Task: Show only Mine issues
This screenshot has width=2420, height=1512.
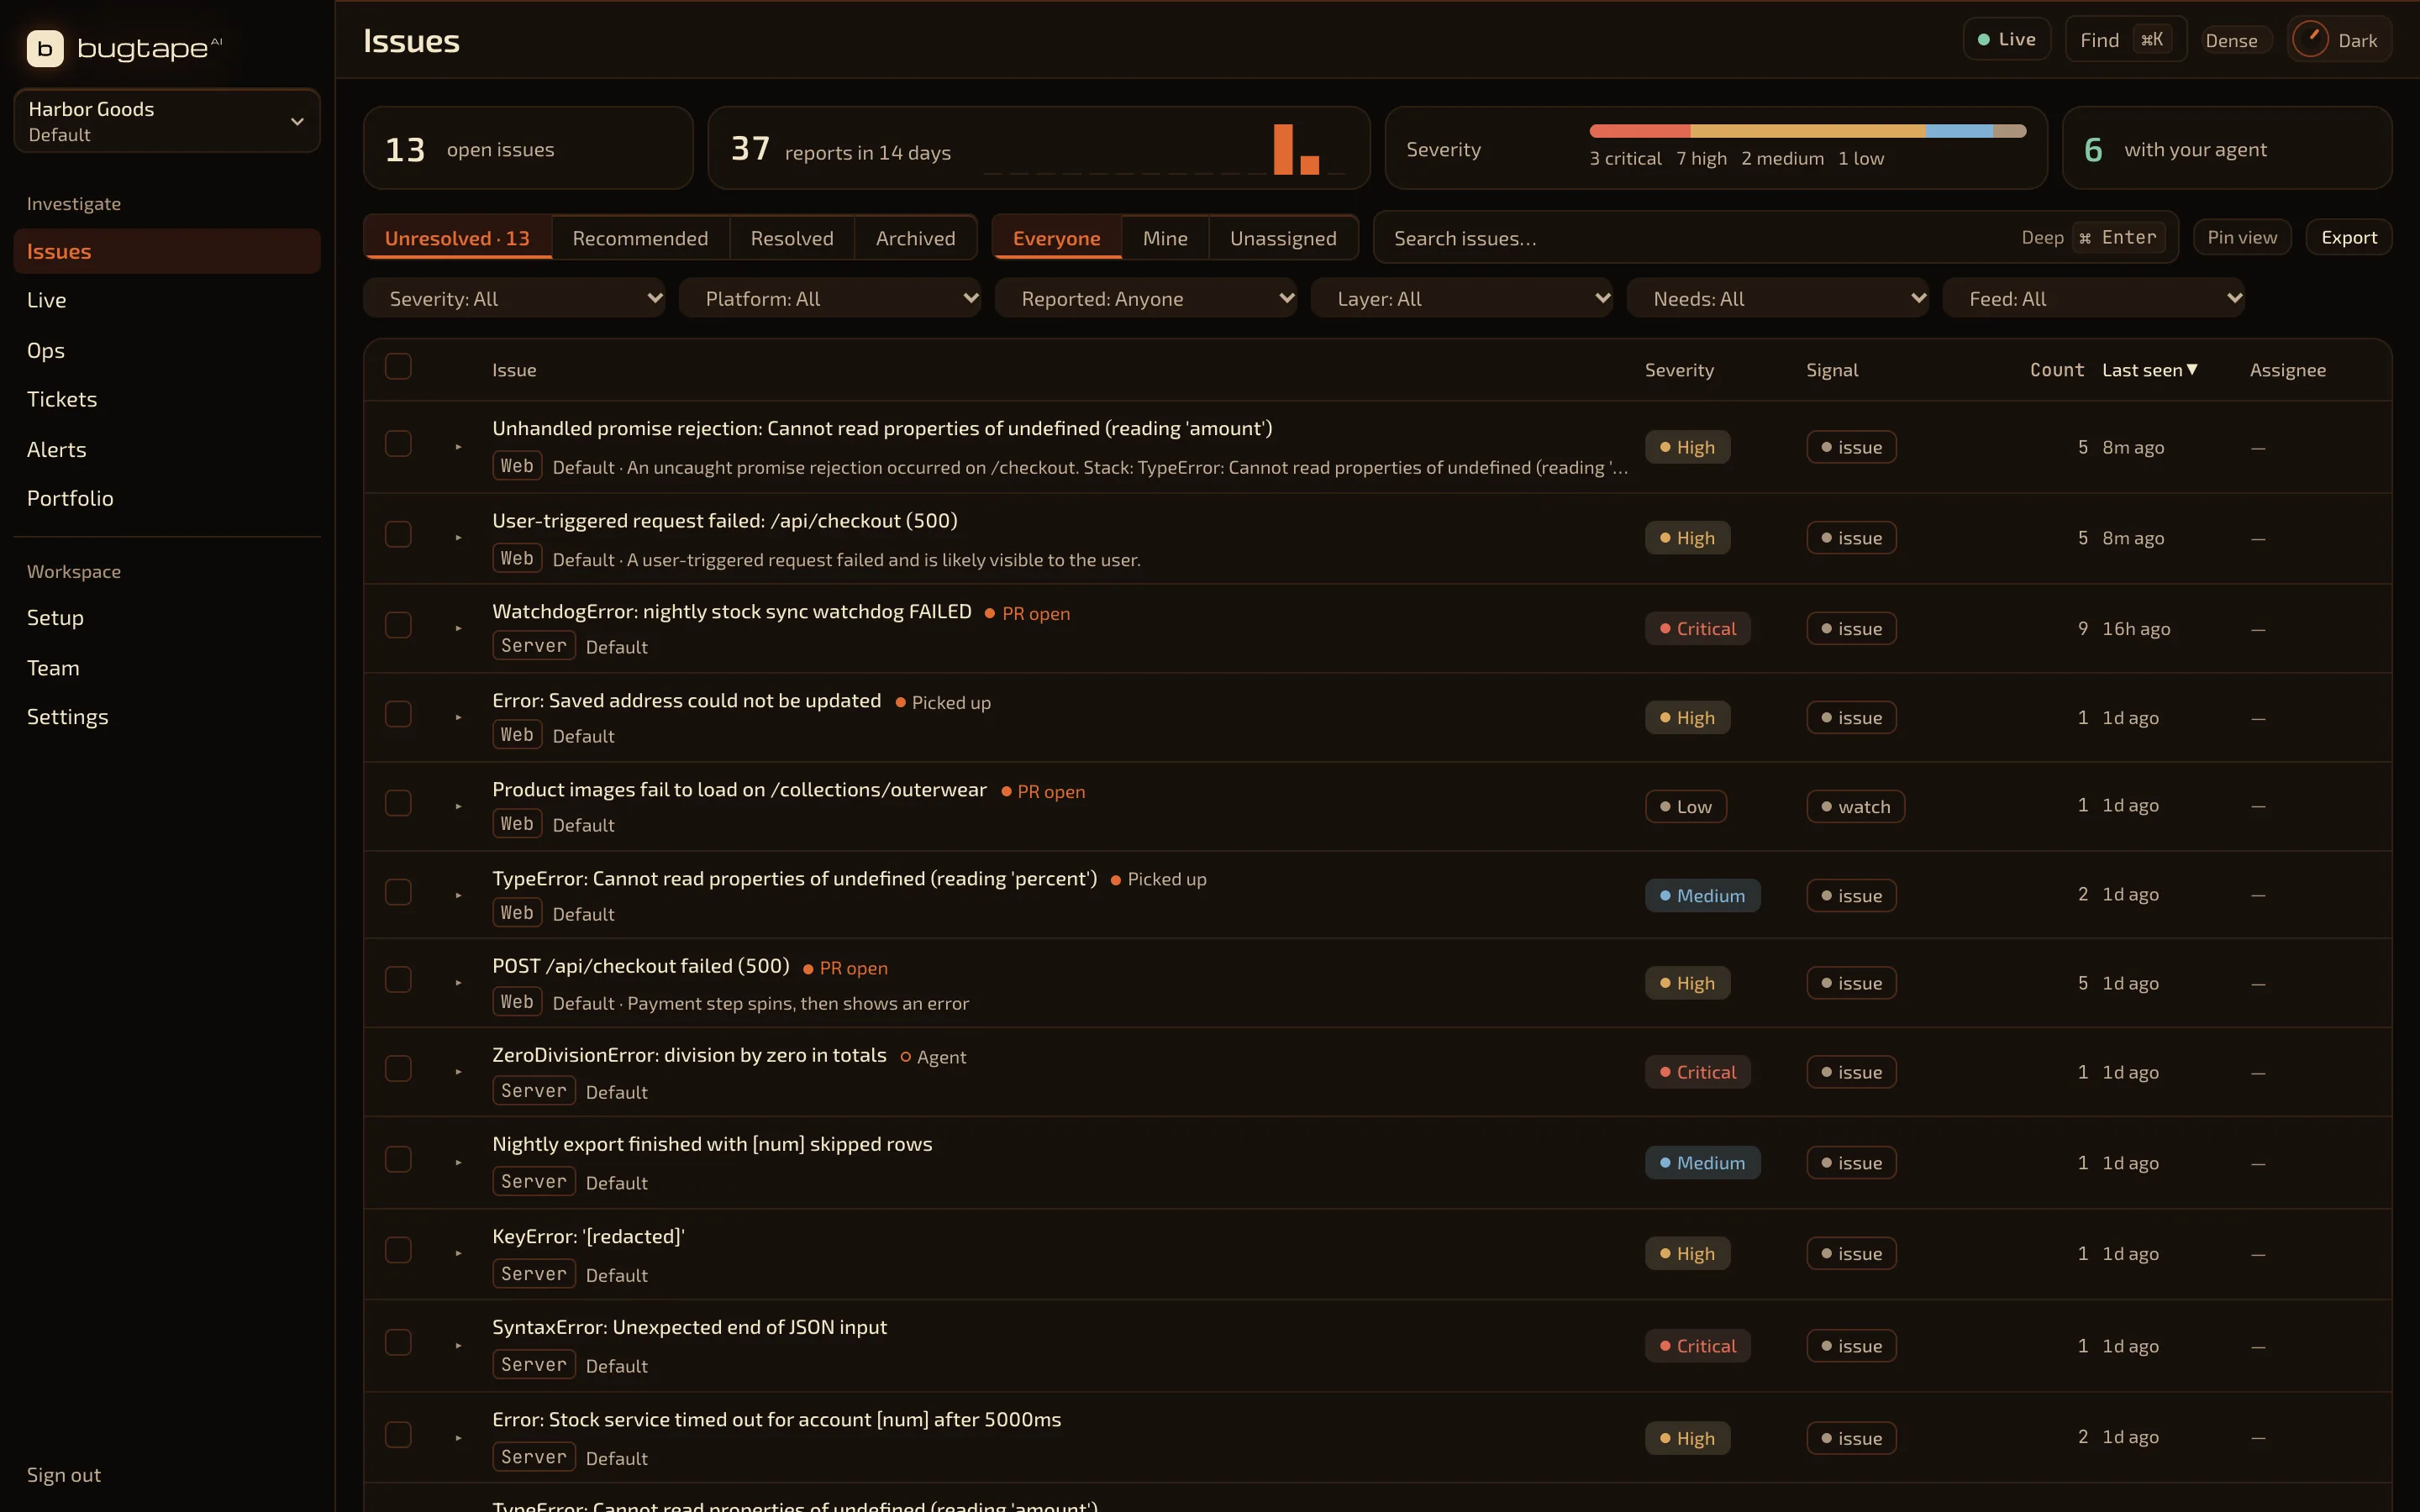Action: (1165, 238)
